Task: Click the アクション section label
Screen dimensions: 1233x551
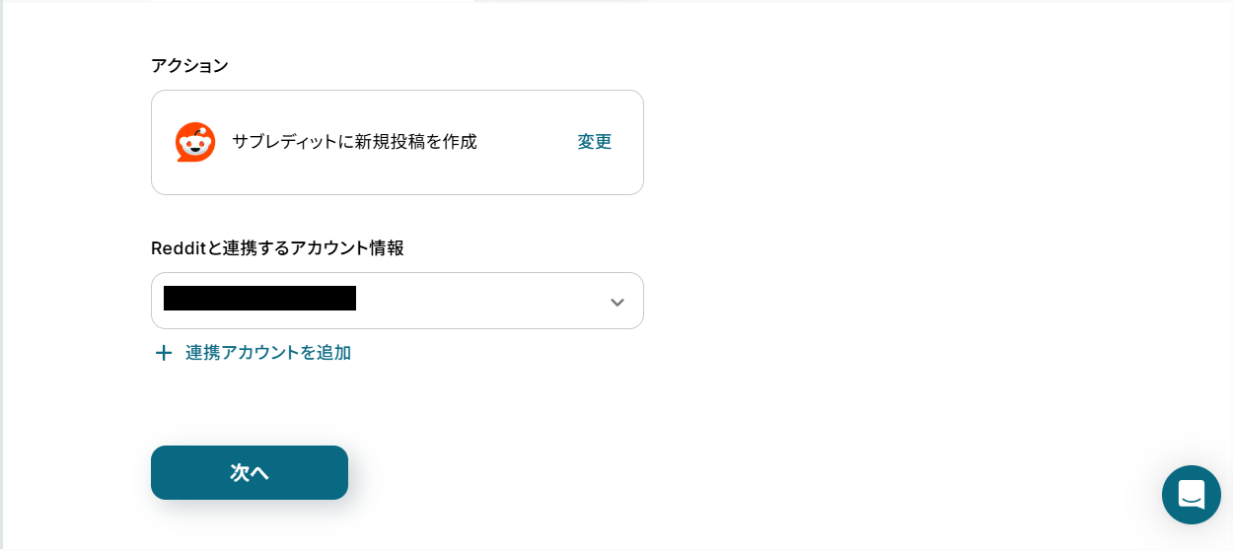Action: coord(189,66)
